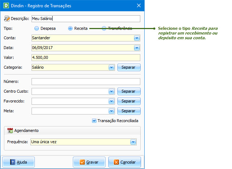This screenshot has width=232, height=169.
Task: Open help with the Ajuda button
Action: (18, 162)
